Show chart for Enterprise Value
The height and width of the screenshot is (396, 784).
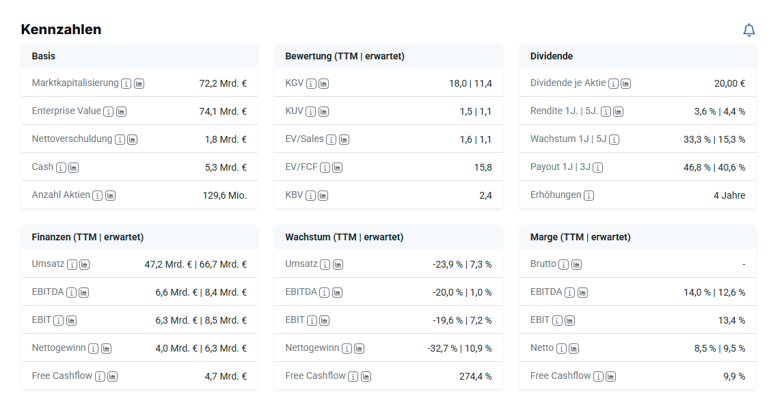(121, 111)
